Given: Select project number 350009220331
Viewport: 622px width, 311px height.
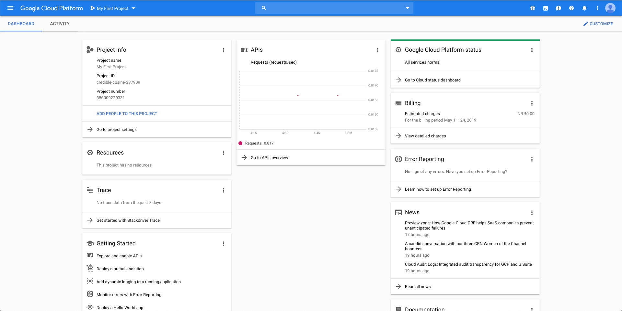Looking at the screenshot, I should click(110, 98).
